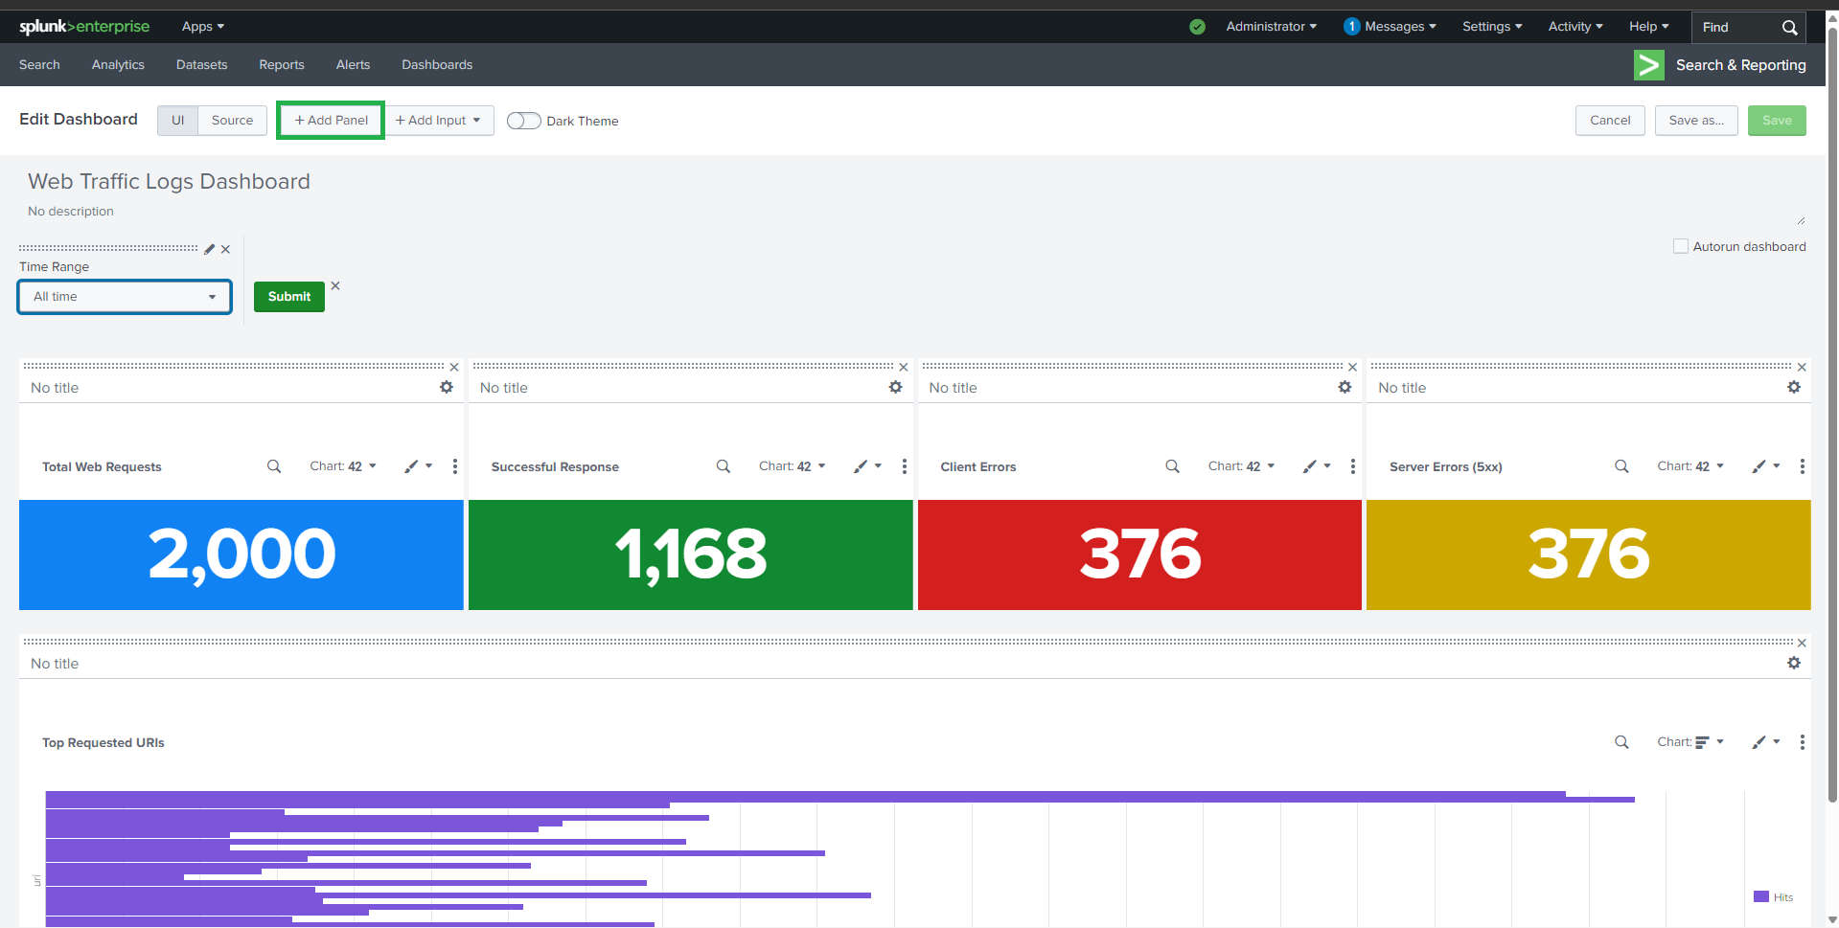This screenshot has width=1839, height=928.
Task: Click the Search & Reporting app icon
Action: pos(1648,65)
